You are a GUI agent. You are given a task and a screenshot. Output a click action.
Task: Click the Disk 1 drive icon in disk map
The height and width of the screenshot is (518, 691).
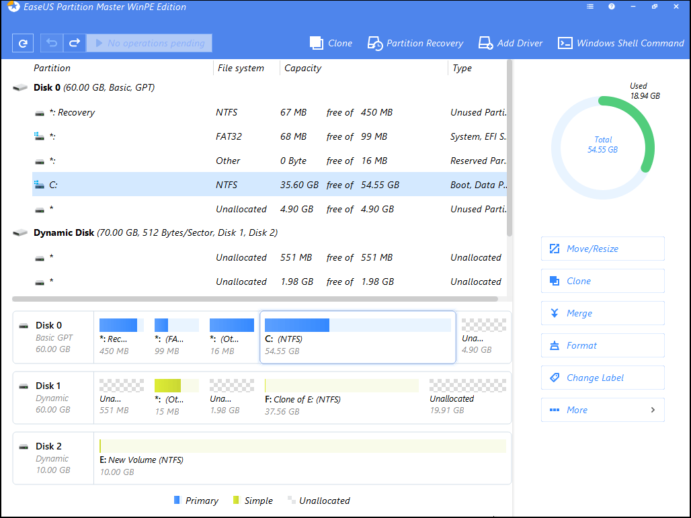pyautogui.click(x=24, y=387)
